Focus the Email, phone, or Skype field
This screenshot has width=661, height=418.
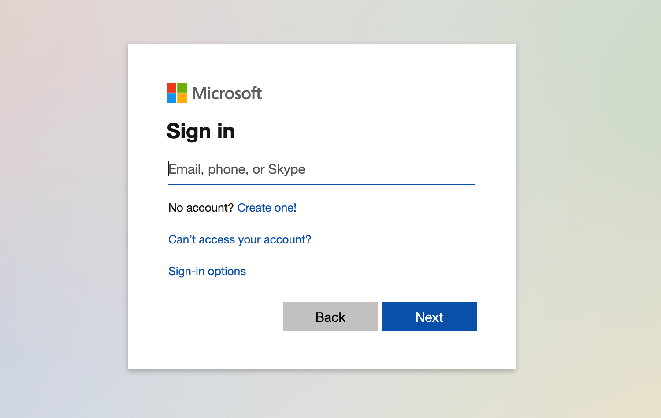[x=322, y=169]
